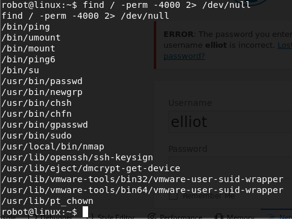Focus the Password input field
This screenshot has height=219, width=292.
[x=230, y=168]
